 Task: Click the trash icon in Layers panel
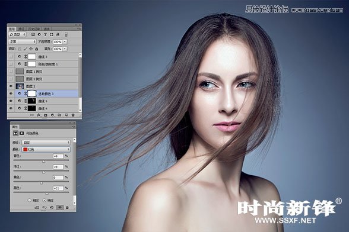click(73, 115)
